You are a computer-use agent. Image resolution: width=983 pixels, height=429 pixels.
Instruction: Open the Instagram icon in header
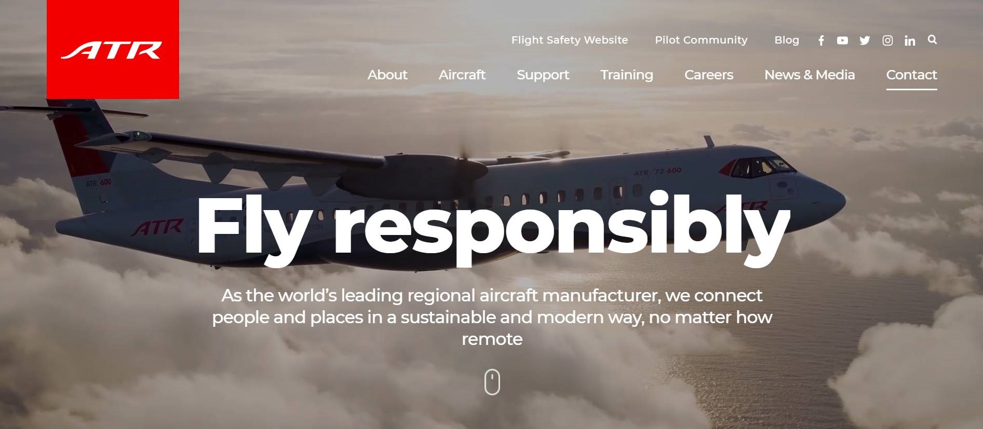pyautogui.click(x=887, y=40)
